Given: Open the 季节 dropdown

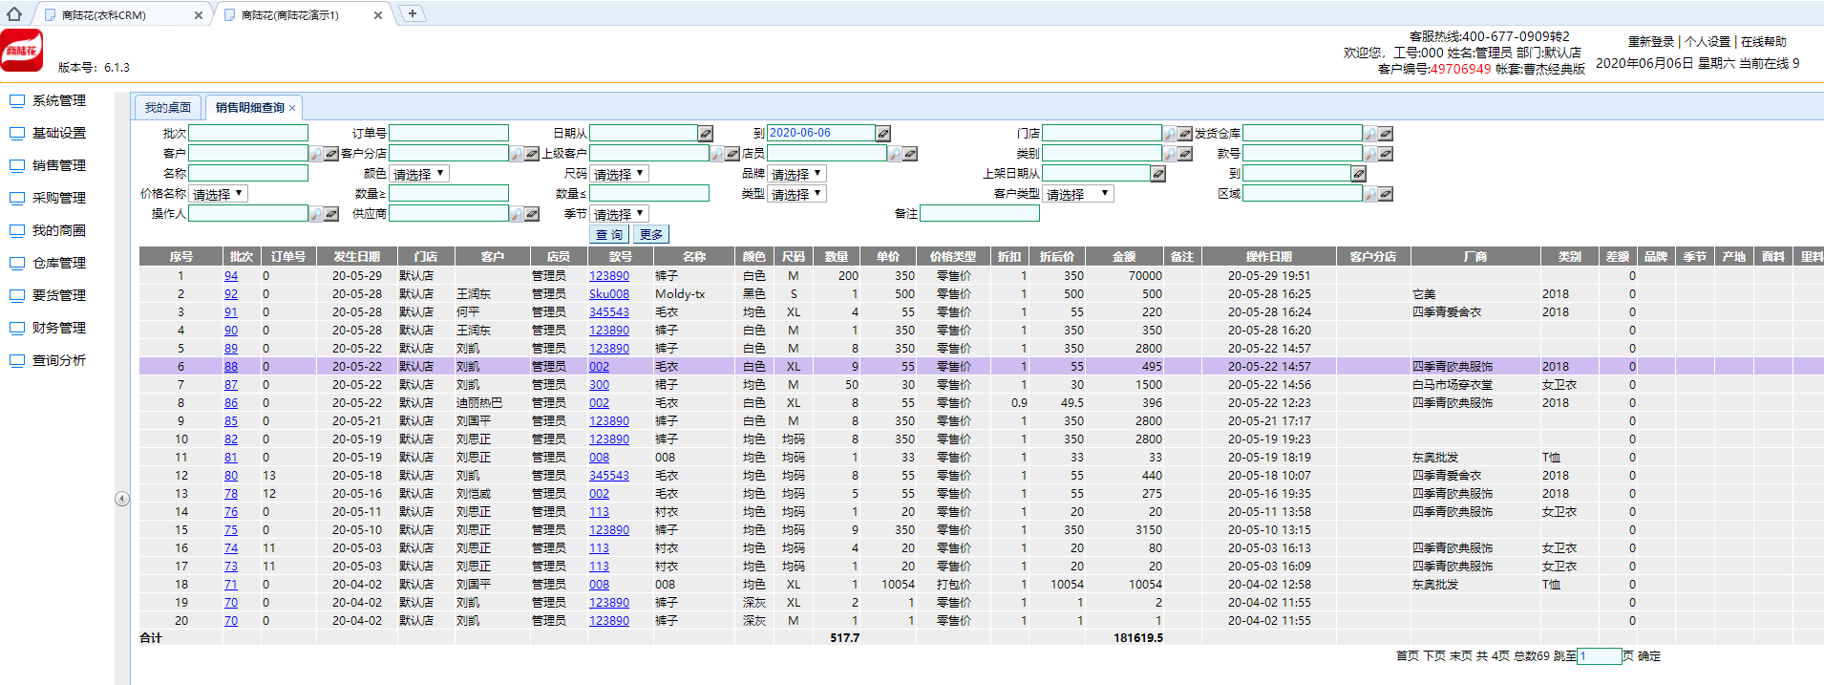Looking at the screenshot, I should point(619,214).
